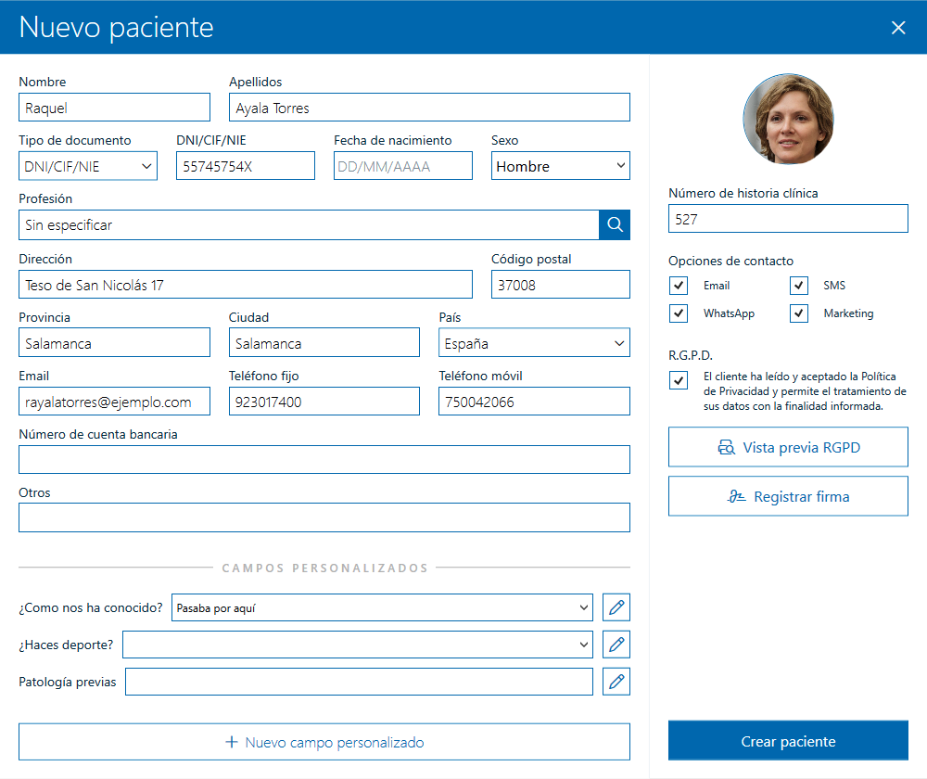Click the edit pencil icon for ¿Haces deporte?
Viewport: 927px width, 779px height.
pyautogui.click(x=616, y=644)
